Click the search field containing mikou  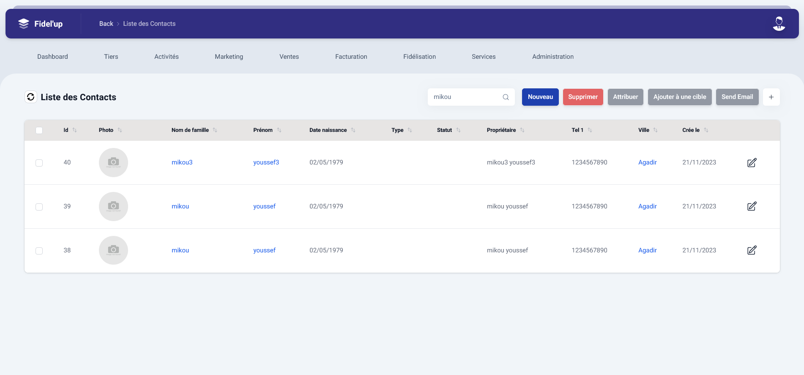[x=465, y=97]
